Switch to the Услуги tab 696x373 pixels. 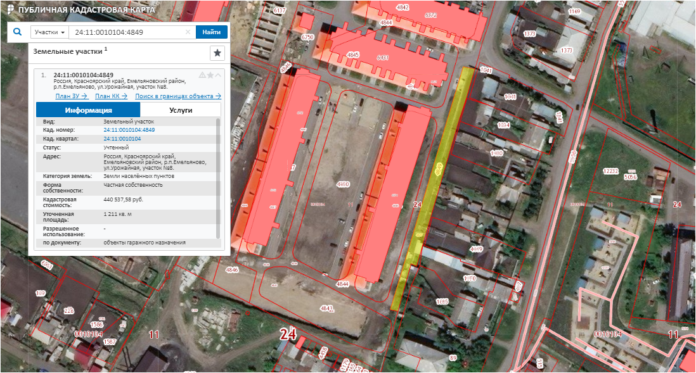[181, 110]
